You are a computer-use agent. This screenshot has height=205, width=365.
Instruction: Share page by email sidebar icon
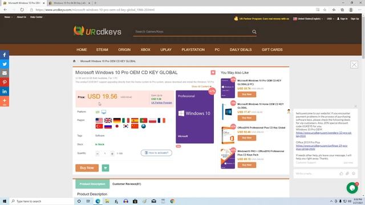5,73
